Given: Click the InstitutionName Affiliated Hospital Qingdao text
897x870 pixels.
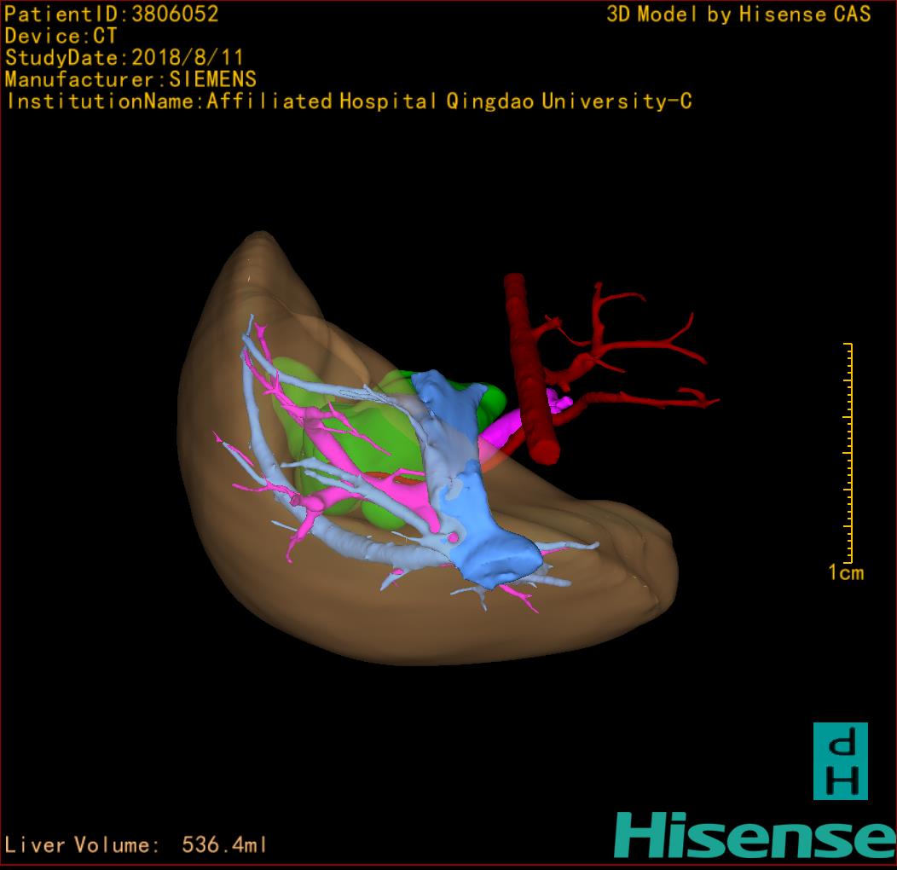Looking at the screenshot, I should click(349, 101).
